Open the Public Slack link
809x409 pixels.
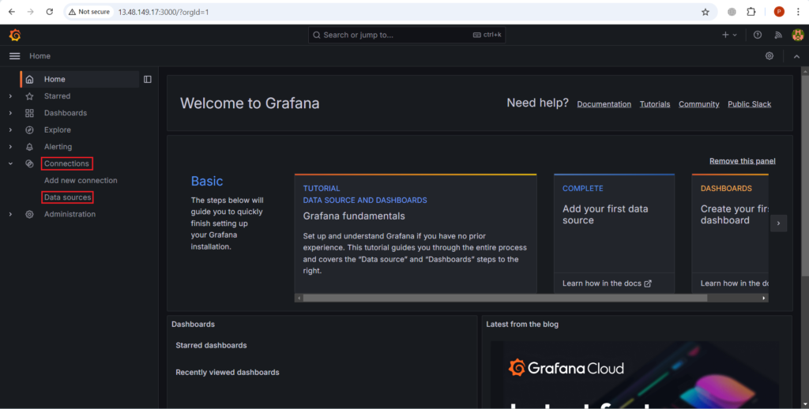point(749,104)
